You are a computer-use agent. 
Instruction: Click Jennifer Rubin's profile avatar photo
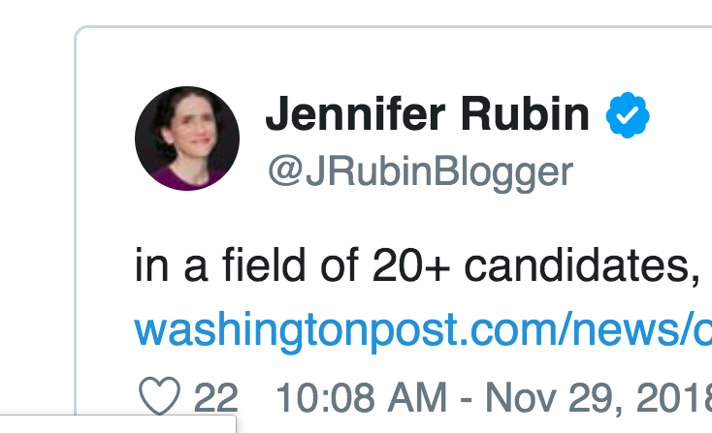pyautogui.click(x=187, y=138)
